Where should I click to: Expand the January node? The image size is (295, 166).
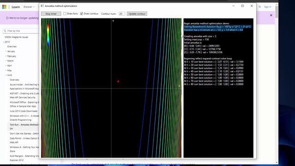[6, 51]
